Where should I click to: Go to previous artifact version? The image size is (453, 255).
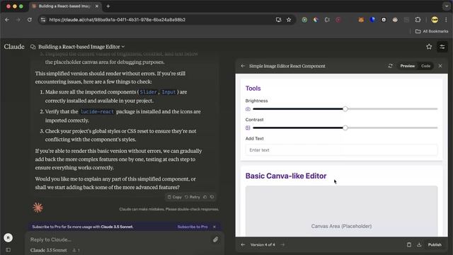(x=243, y=244)
